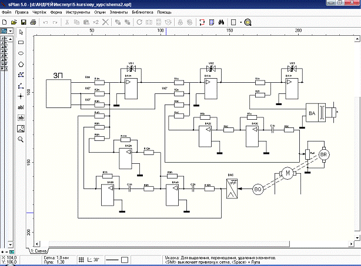361x266 pixels.
Task: Click the red X delete icon
Action: coord(105,22)
